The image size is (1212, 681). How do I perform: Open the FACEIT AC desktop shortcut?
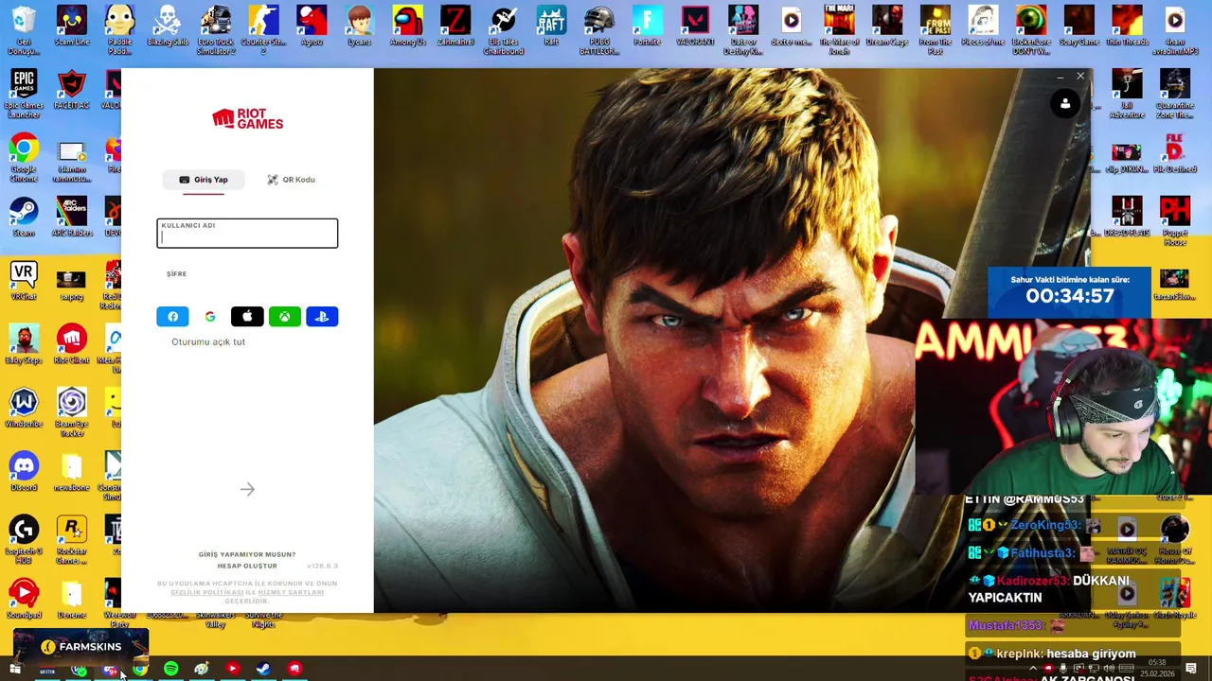click(72, 90)
